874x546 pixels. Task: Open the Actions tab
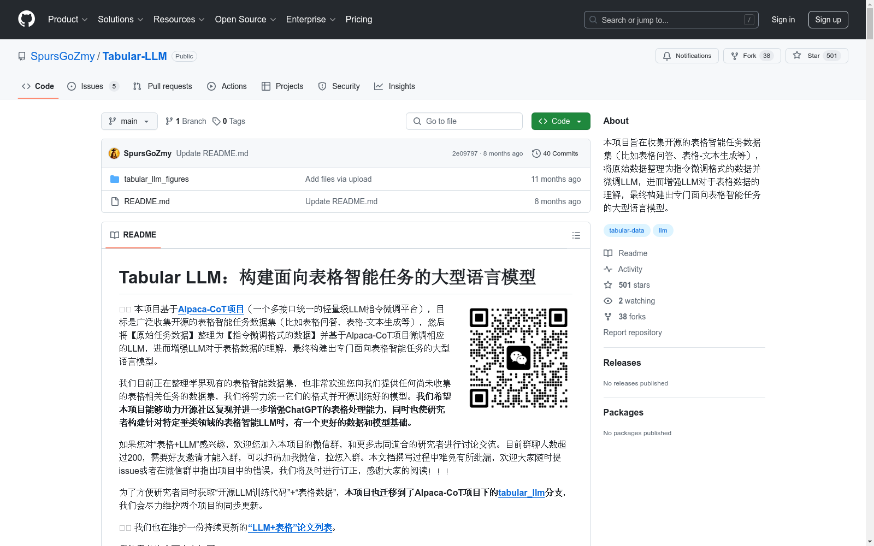coord(227,86)
